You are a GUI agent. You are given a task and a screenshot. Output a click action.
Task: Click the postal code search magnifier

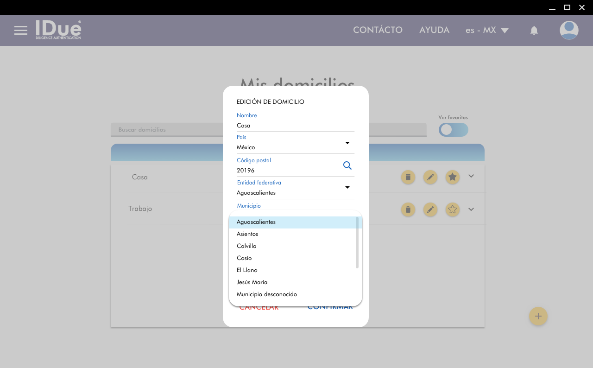(x=347, y=165)
